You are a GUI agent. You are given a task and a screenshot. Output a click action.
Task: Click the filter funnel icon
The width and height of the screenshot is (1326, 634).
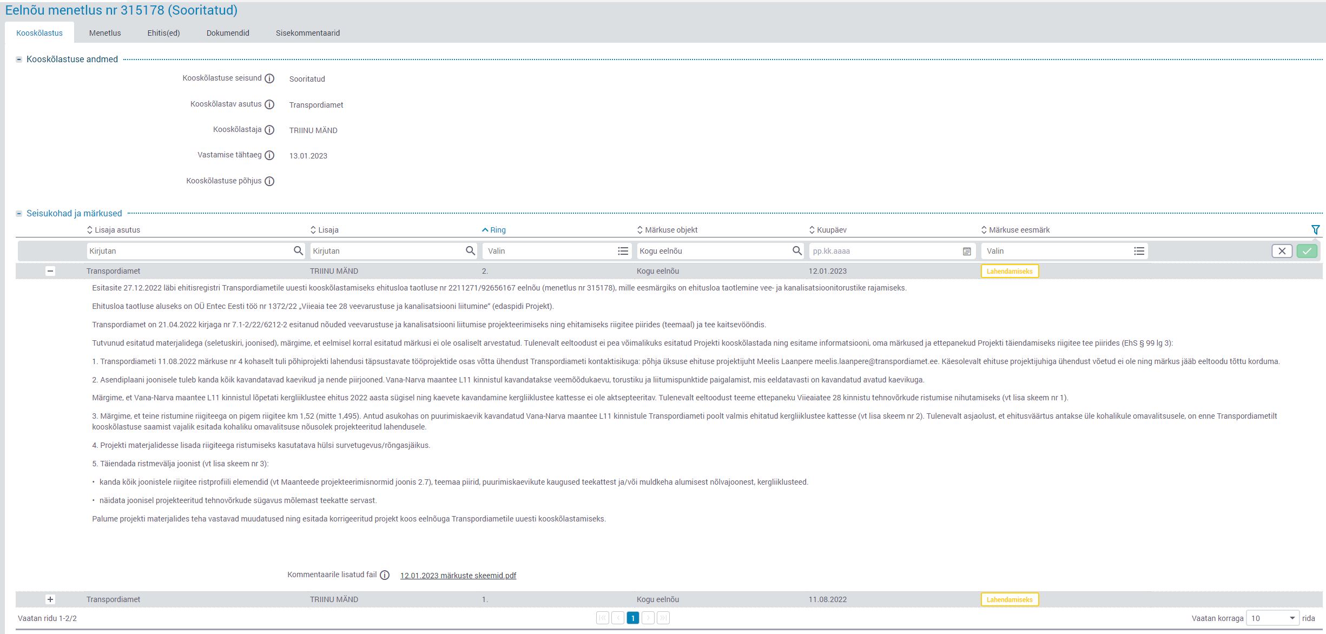pyautogui.click(x=1315, y=230)
